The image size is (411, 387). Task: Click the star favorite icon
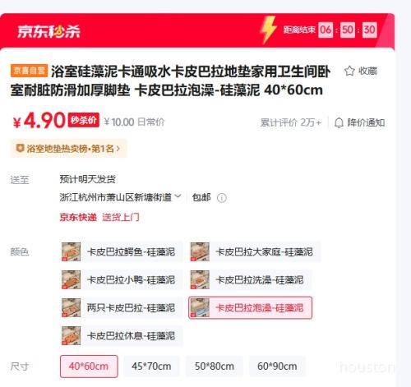click(349, 71)
